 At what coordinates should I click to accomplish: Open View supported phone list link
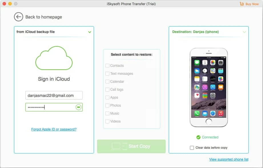[229, 159]
